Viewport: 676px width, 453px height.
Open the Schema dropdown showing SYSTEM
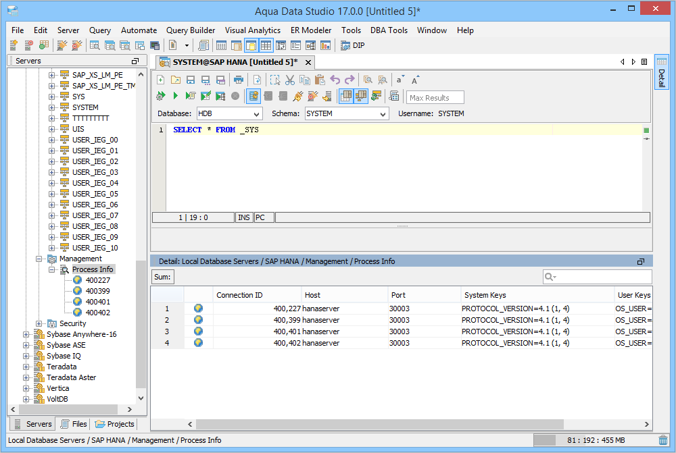click(x=346, y=114)
